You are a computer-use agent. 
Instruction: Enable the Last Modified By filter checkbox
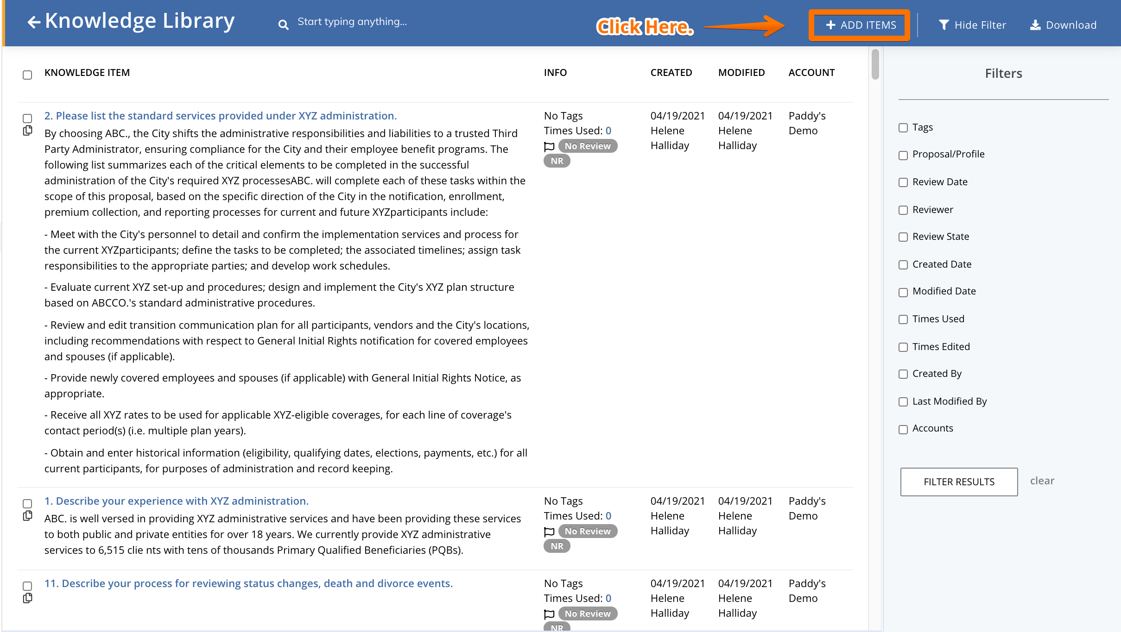903,402
